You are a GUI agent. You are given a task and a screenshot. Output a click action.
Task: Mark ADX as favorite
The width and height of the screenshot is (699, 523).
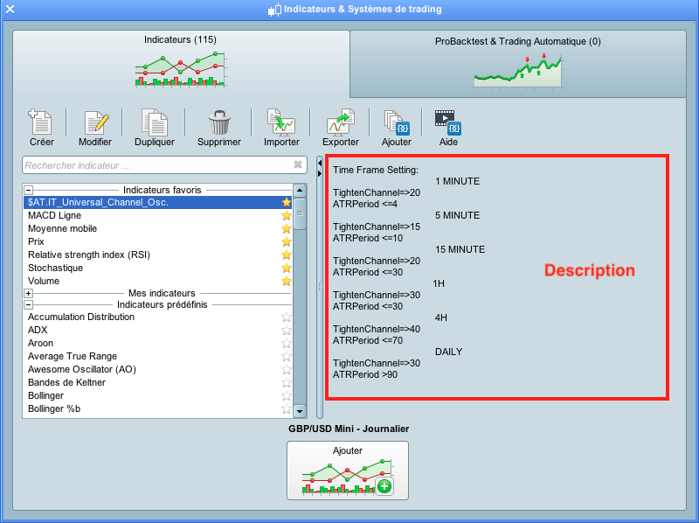click(x=287, y=331)
